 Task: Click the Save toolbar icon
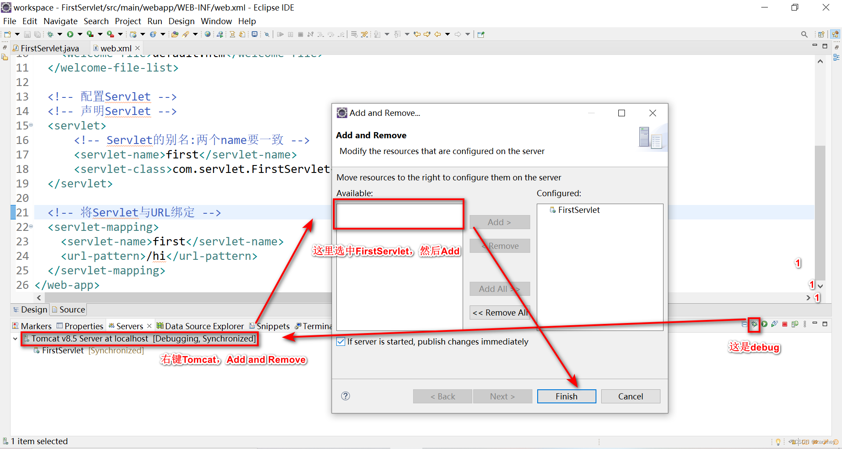27,34
